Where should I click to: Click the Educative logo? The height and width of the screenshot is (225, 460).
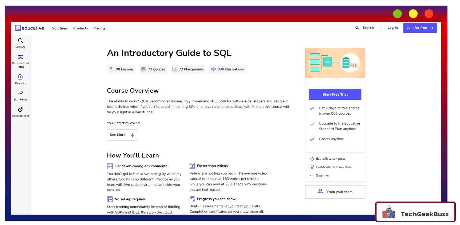point(30,28)
